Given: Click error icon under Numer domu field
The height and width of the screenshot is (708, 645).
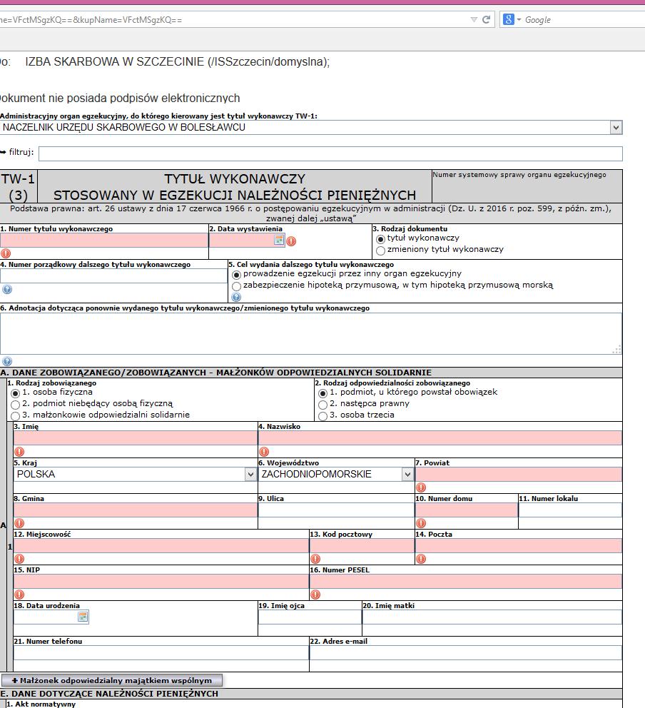Looking at the screenshot, I should pos(421,523).
